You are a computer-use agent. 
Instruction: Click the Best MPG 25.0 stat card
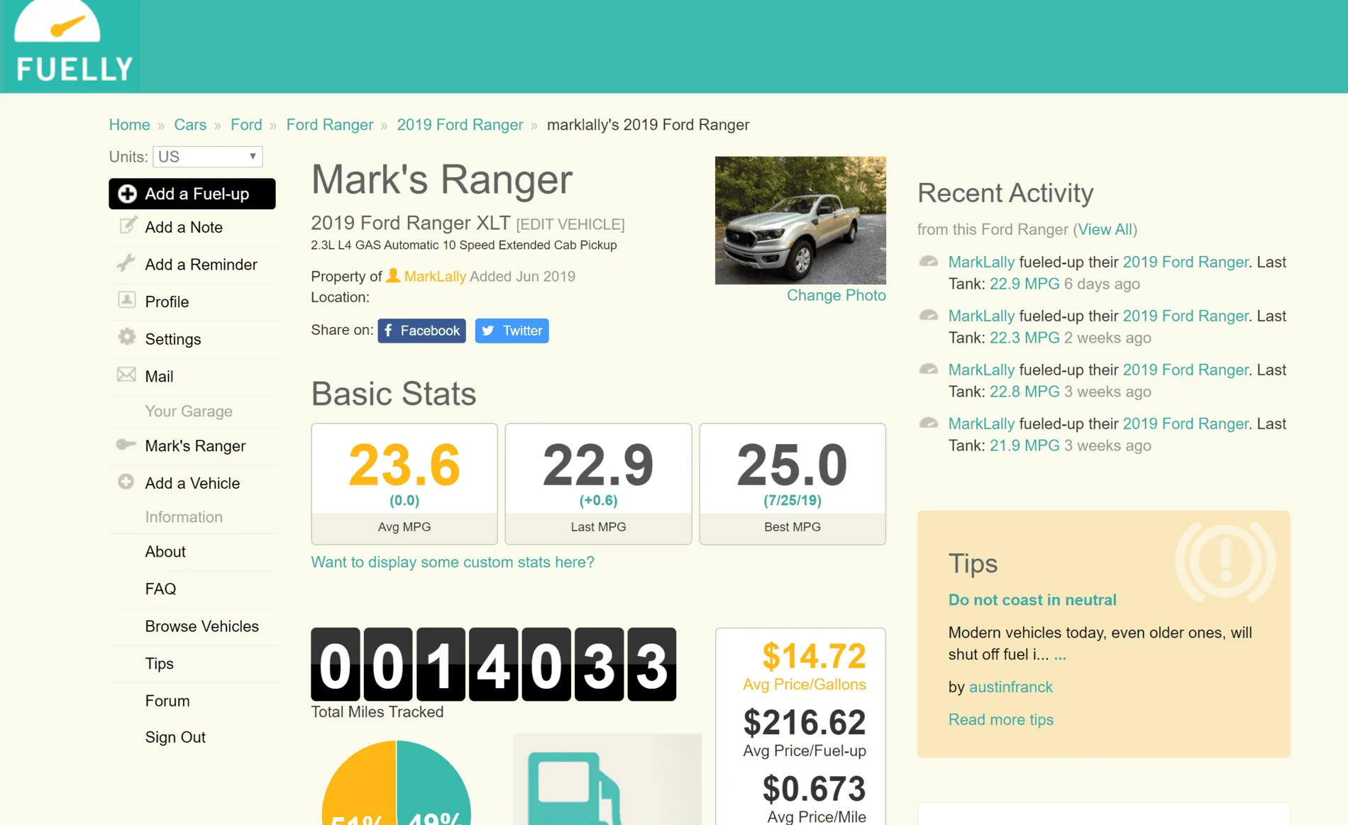pos(792,484)
